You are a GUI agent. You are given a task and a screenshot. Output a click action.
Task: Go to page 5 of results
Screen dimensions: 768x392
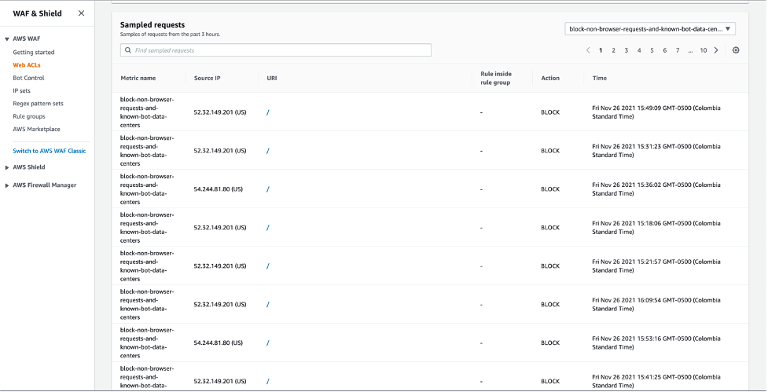(652, 50)
